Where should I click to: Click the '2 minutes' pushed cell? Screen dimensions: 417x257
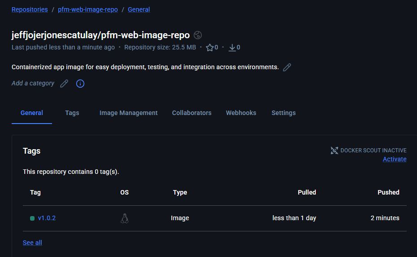(x=385, y=218)
